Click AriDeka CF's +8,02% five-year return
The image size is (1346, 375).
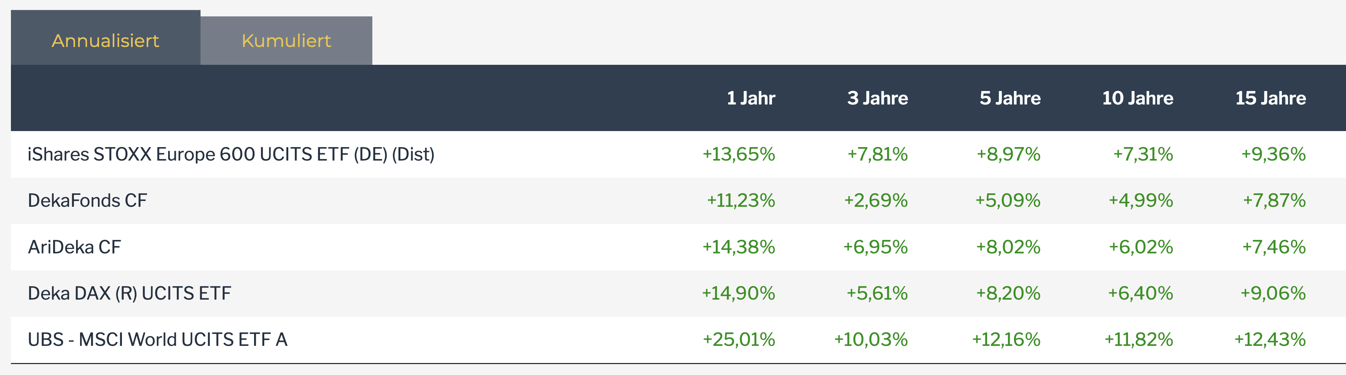(x=1008, y=247)
